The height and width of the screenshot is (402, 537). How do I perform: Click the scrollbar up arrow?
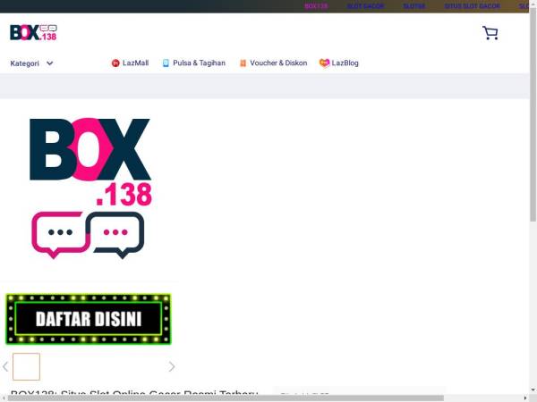(533, 3)
